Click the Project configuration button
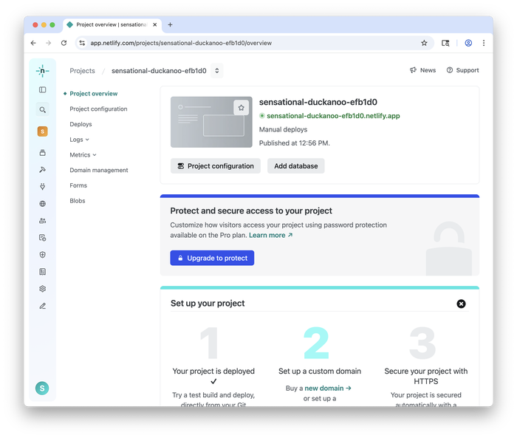This screenshot has width=517, height=438. [x=216, y=166]
